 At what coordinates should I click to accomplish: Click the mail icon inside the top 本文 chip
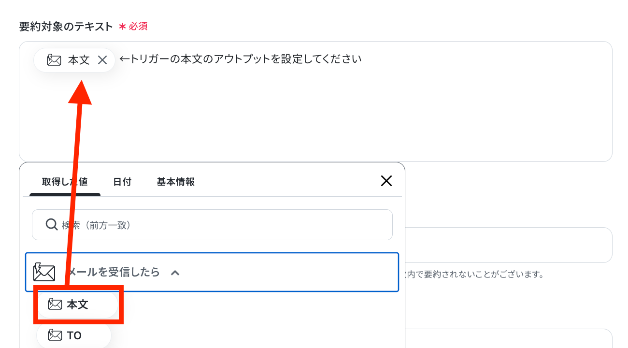pyautogui.click(x=54, y=60)
